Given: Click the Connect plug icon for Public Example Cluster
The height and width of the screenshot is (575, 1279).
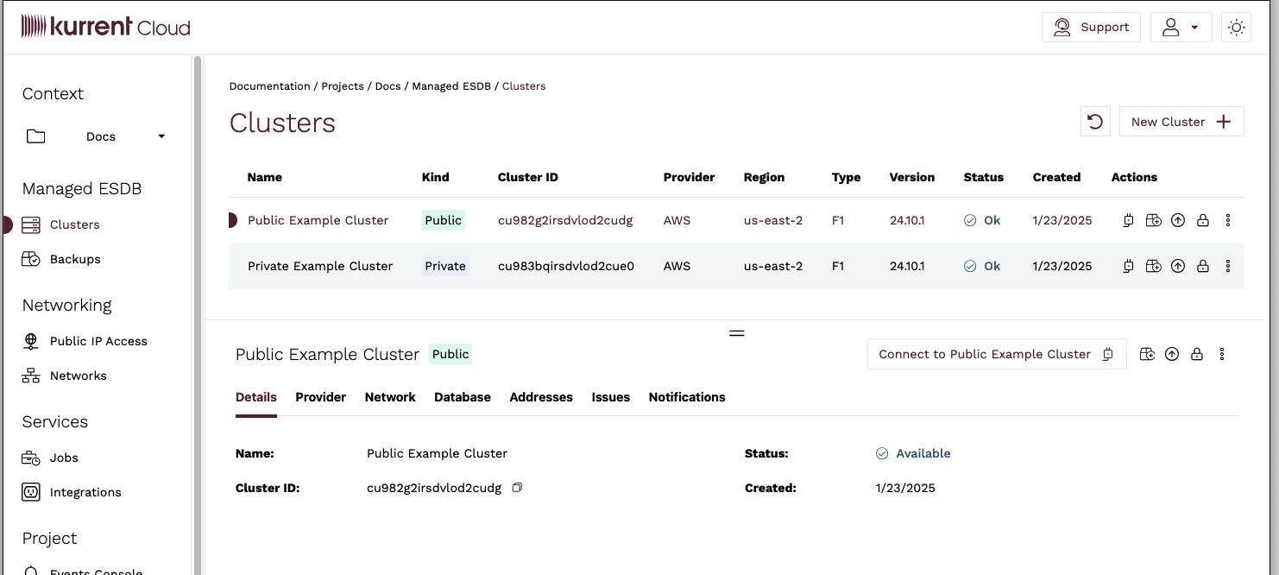Looking at the screenshot, I should (x=1128, y=220).
